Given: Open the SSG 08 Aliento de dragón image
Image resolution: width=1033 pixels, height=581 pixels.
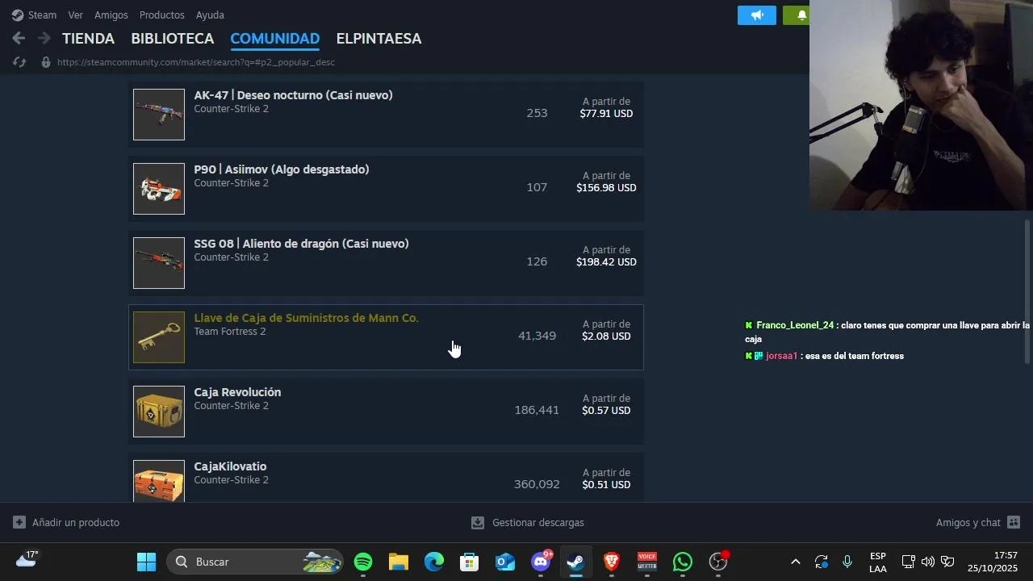Looking at the screenshot, I should 159,263.
